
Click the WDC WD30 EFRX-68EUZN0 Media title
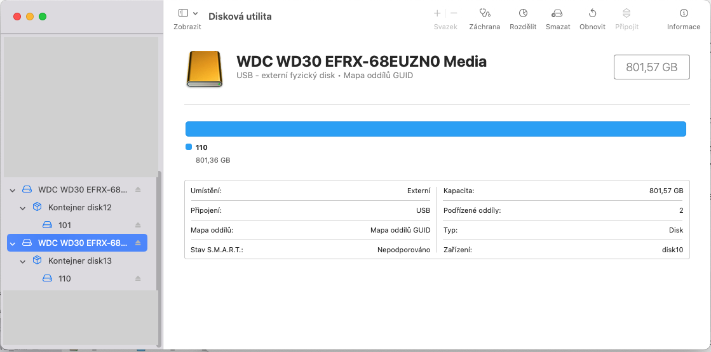[x=362, y=61]
